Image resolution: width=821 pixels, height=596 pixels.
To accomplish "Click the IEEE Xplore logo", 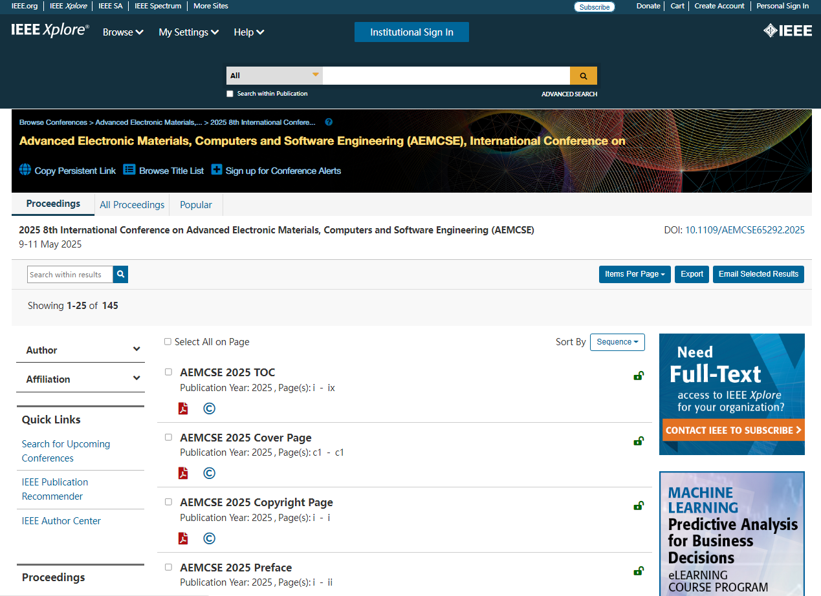I will (50, 30).
